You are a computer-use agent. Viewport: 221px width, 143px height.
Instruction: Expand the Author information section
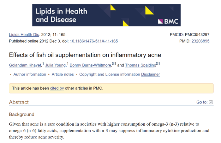[x=29, y=74]
